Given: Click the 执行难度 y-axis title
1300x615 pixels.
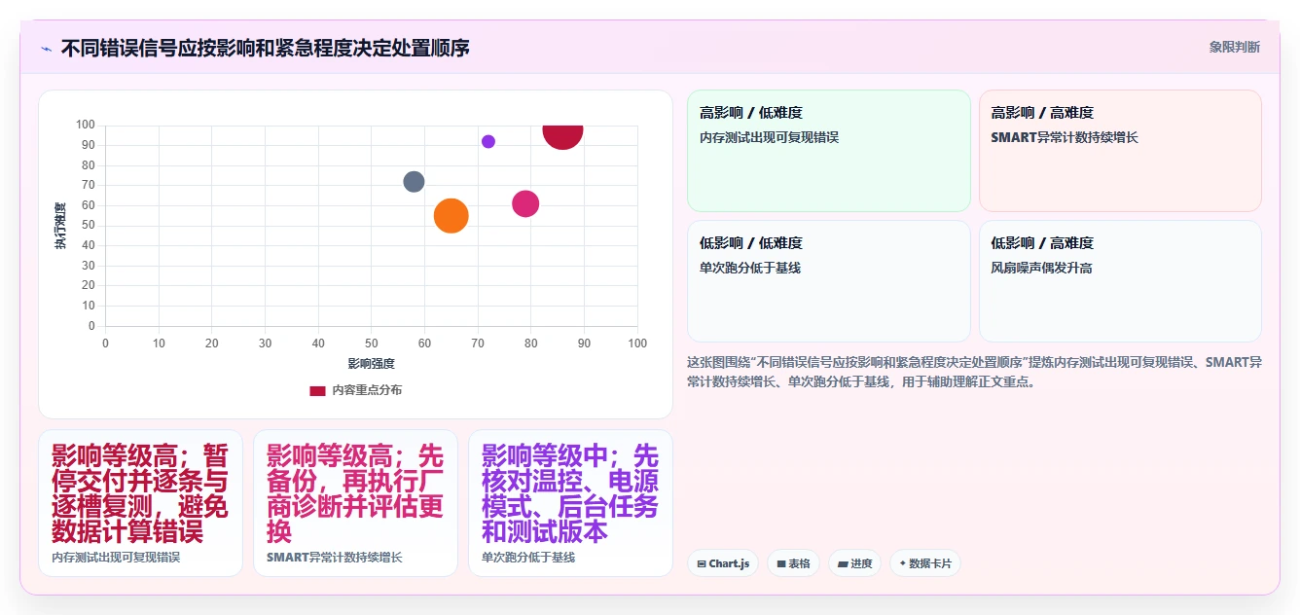Looking at the screenshot, I should tap(60, 226).
